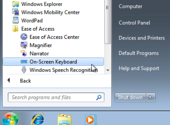The image size is (170, 125).
Task: Click the Windows Speech Recognition microphone icon
Action: point(24,70)
